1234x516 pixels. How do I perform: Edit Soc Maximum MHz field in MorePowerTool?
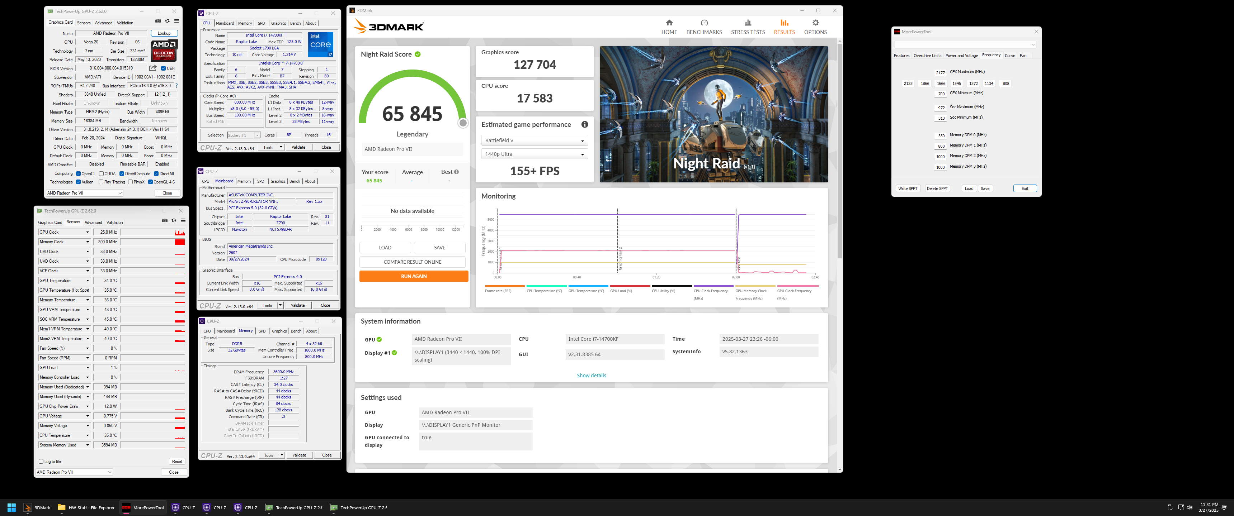click(x=941, y=108)
